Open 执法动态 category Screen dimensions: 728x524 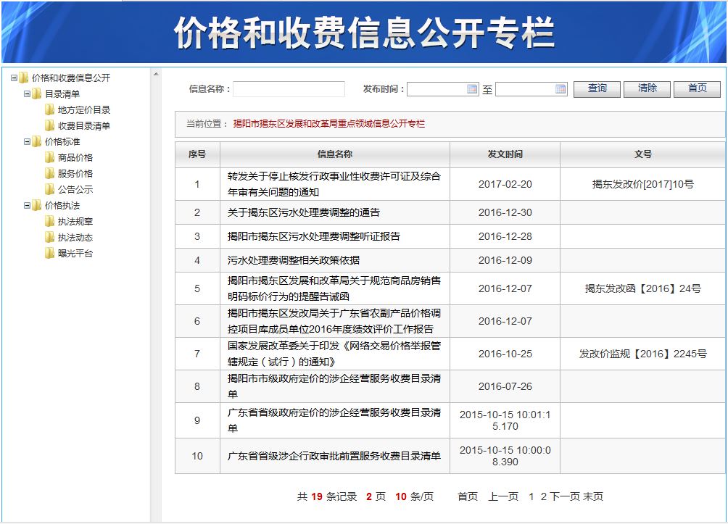click(75, 237)
